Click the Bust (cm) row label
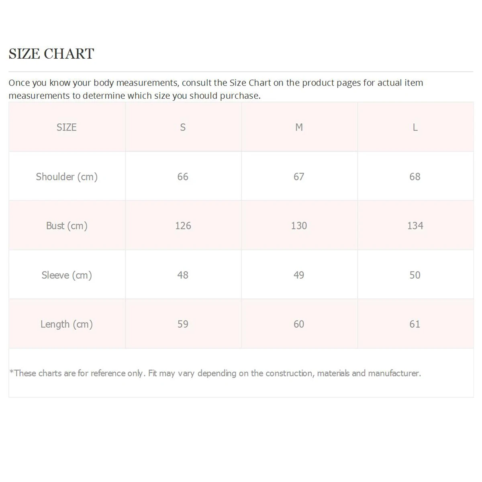The height and width of the screenshot is (482, 482). tap(67, 226)
